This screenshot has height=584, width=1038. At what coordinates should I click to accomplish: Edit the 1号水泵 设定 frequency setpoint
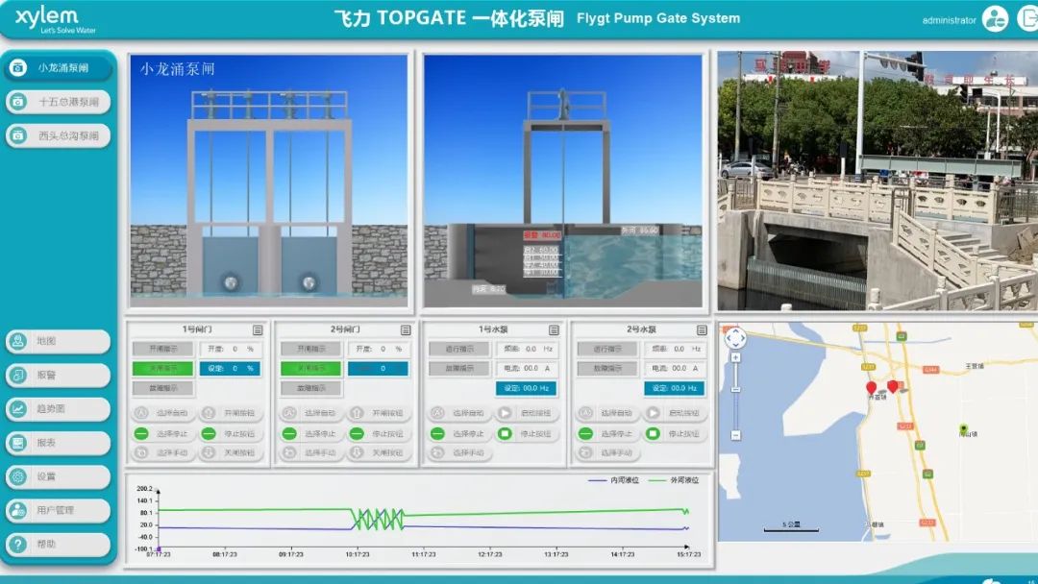(527, 388)
